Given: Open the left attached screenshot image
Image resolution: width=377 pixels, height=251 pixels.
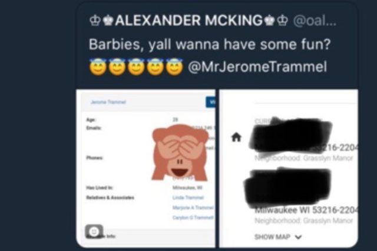Looking at the screenshot, I should (x=145, y=169).
